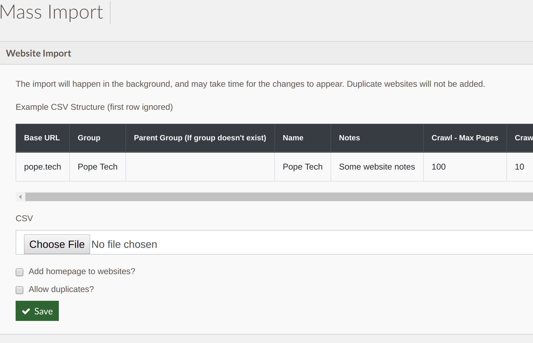533x343 pixels.
Task: Click the Name column header
Action: [x=303, y=138]
